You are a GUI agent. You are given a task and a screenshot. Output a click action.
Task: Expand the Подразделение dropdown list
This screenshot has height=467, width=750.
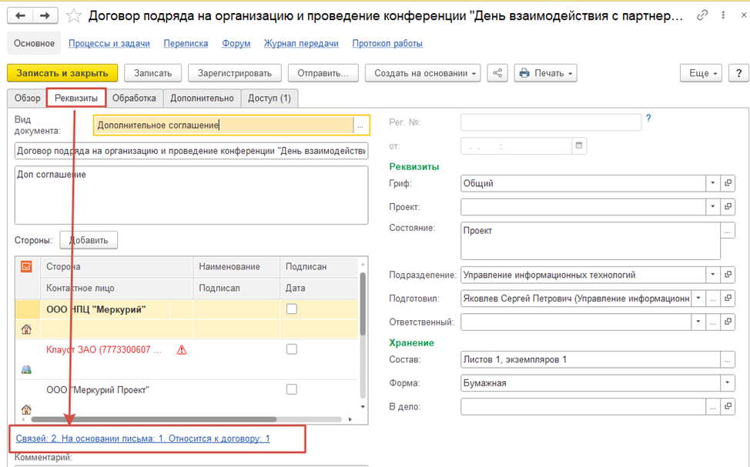click(713, 275)
